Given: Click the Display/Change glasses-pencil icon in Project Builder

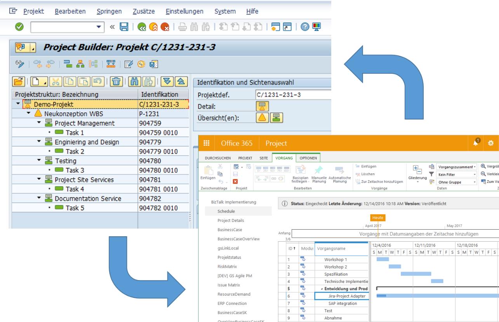Looking at the screenshot, I should coord(19,64).
